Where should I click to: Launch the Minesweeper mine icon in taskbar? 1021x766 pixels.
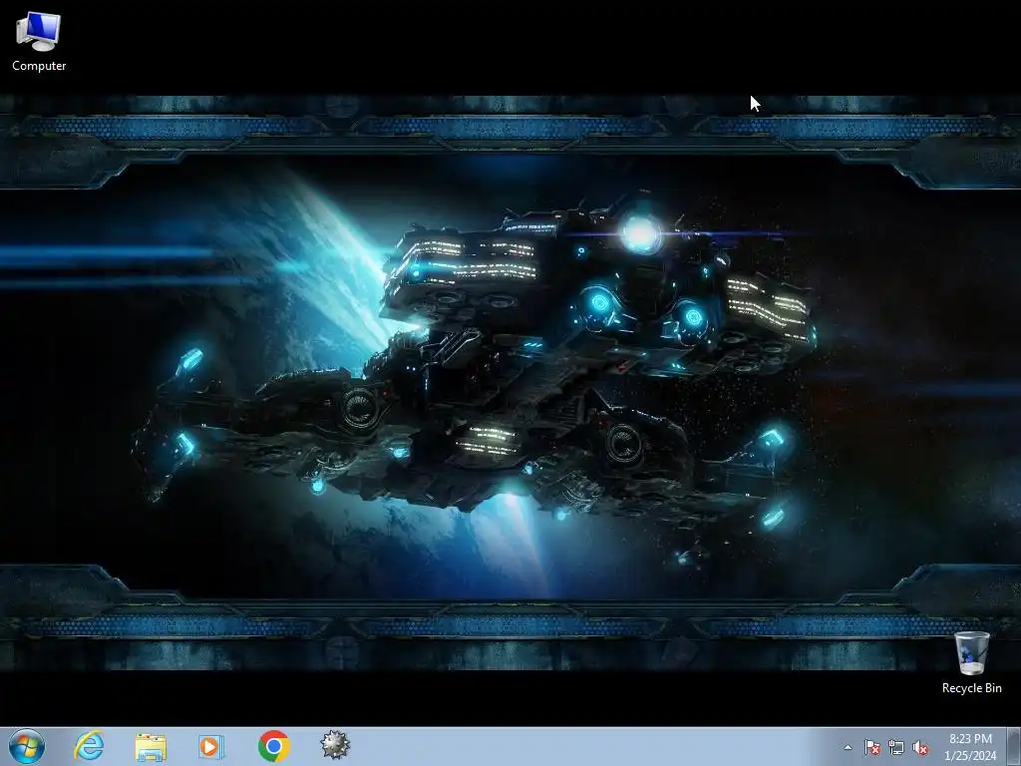click(x=335, y=744)
